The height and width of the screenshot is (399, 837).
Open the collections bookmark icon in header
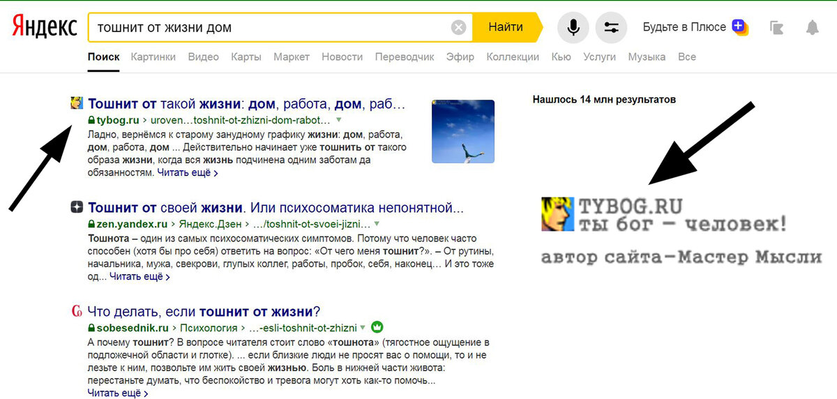click(x=777, y=28)
